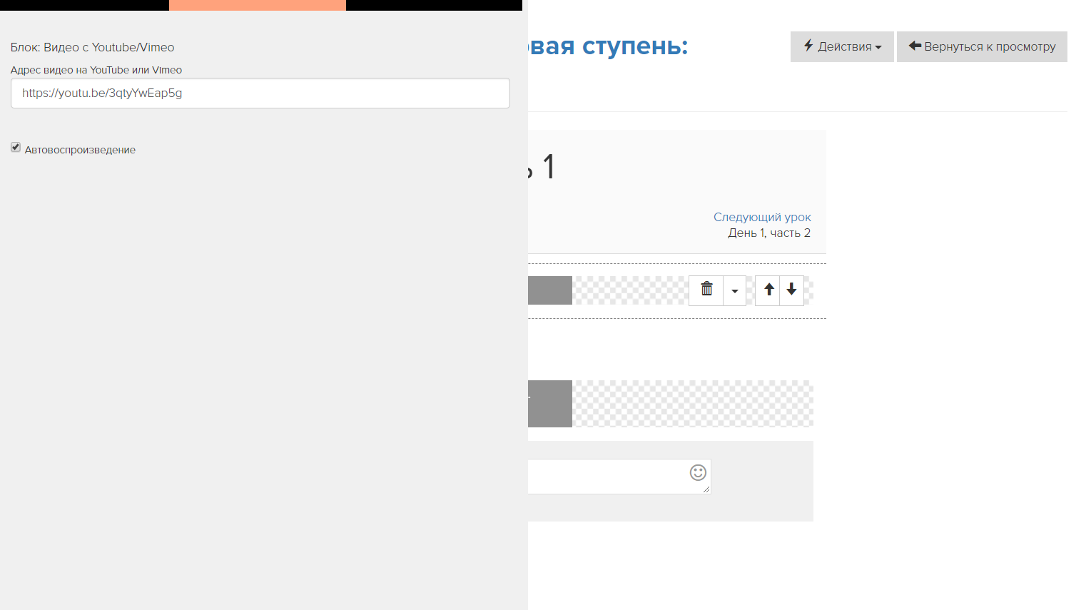Click the Автовоспроизведение label text
Image resolution: width=1091 pixels, height=610 pixels.
click(x=80, y=150)
